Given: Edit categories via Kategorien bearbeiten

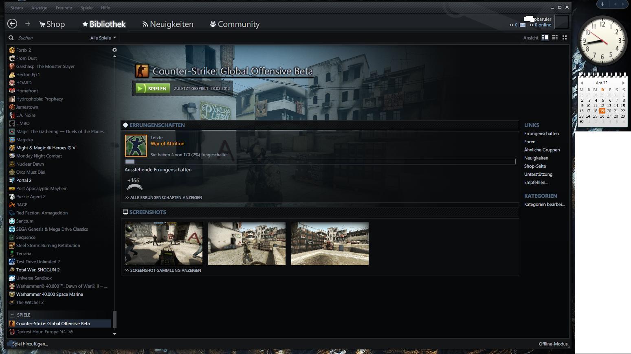Looking at the screenshot, I should pos(544,204).
